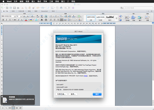Click the Clear Formatting eraser icon
154x110 pixels.
[x=37, y=16]
